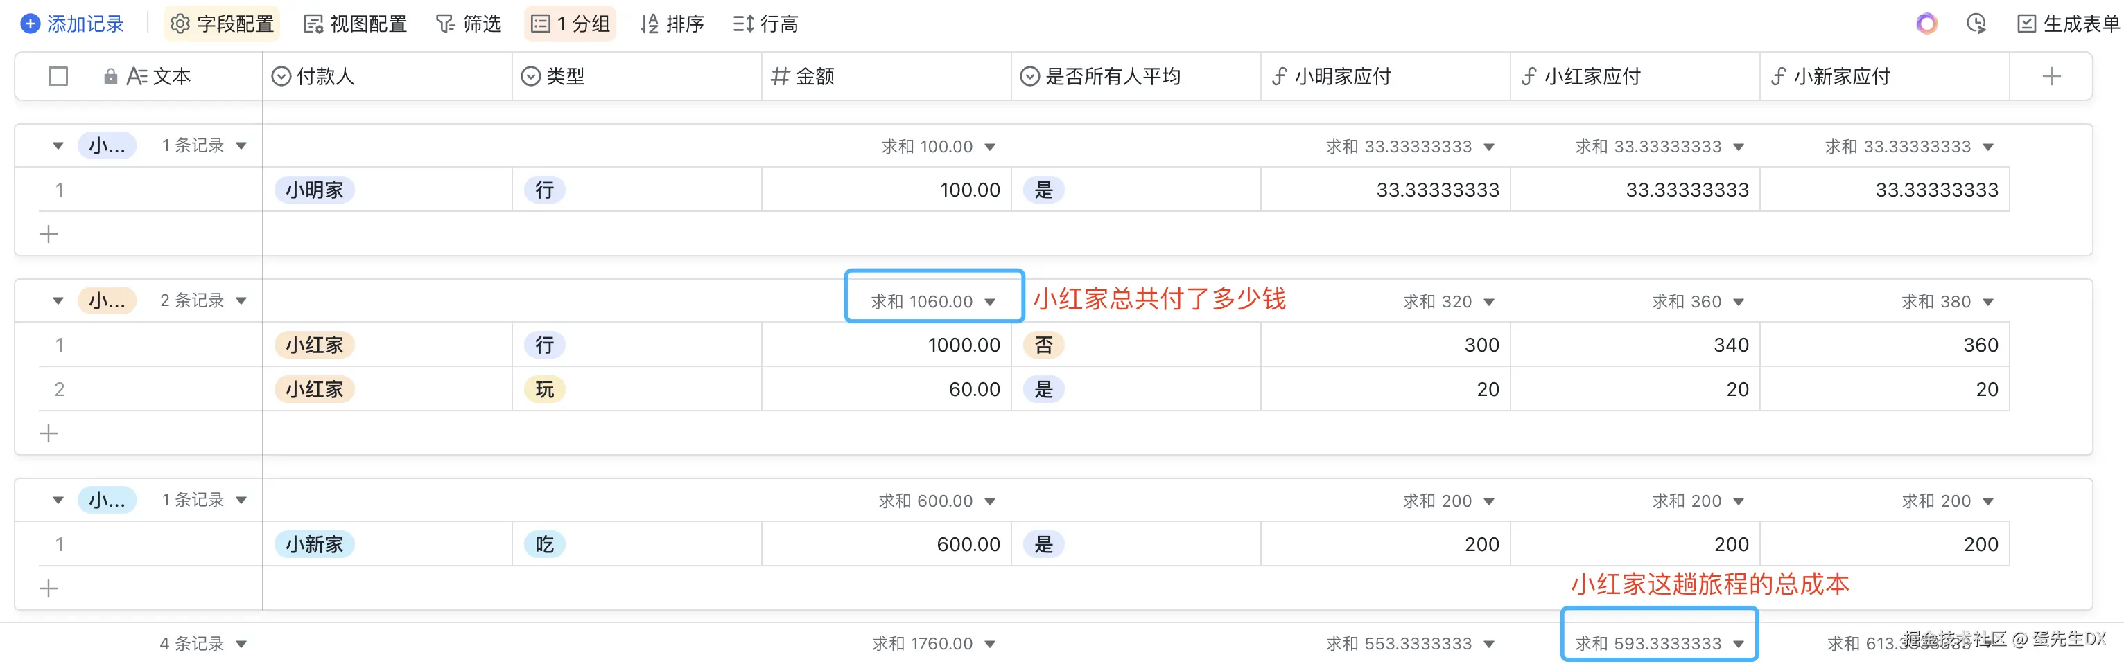
Task: Toggle the select-all checkbox in header
Action: click(58, 77)
